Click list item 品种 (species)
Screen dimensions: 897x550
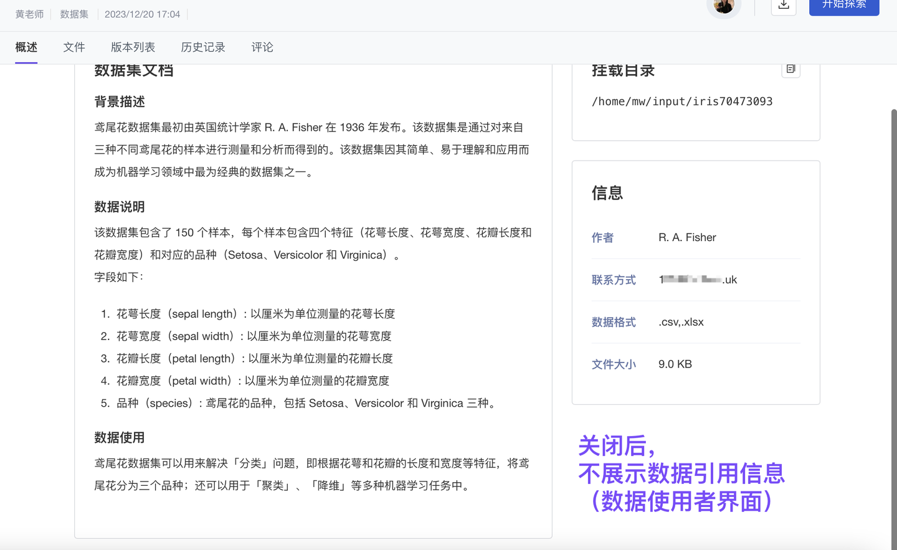(x=308, y=404)
